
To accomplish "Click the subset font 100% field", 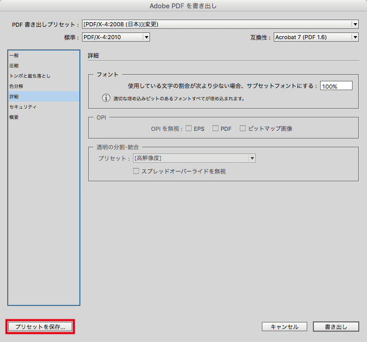I will [336, 86].
